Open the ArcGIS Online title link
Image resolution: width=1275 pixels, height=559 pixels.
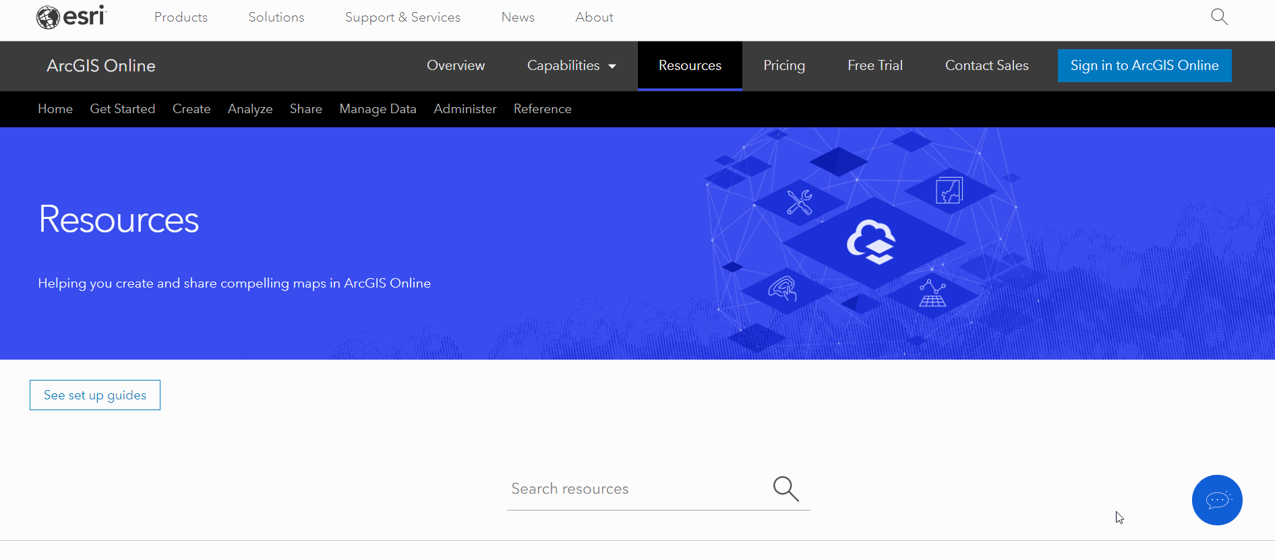coord(101,65)
